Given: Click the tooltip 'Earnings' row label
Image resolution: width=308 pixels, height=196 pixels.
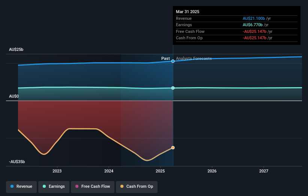Looking at the screenshot, I should [184, 25].
